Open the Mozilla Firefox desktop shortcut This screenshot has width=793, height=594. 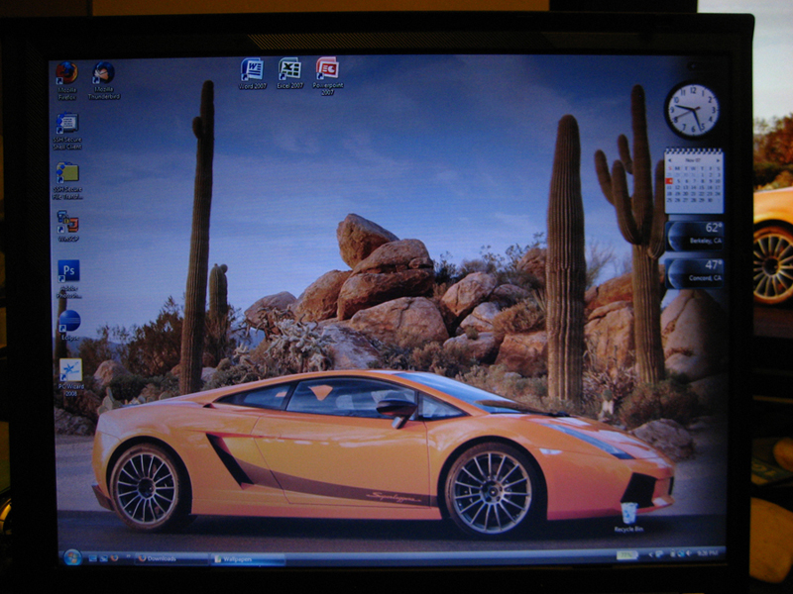(x=66, y=80)
